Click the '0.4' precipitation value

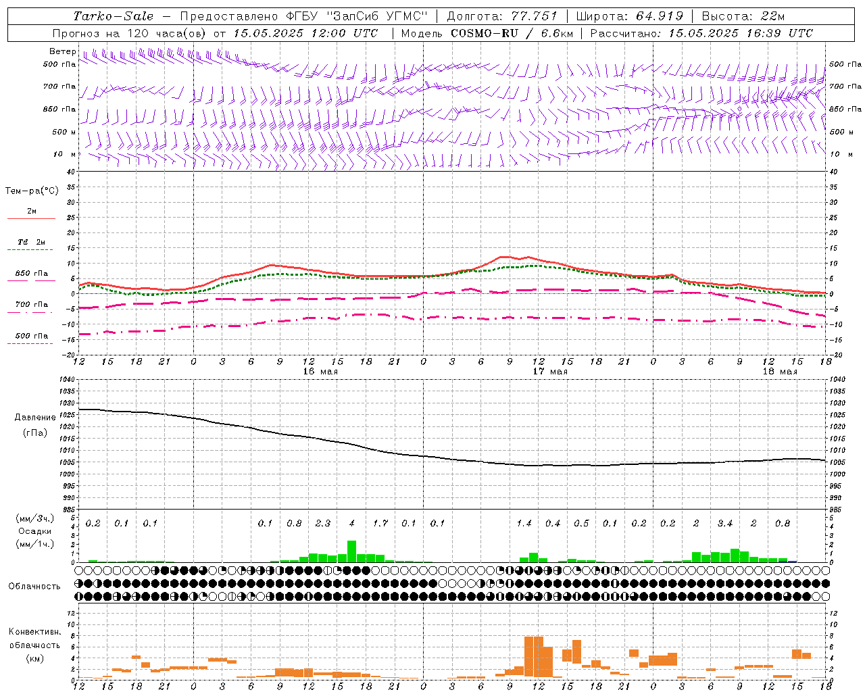553,523
